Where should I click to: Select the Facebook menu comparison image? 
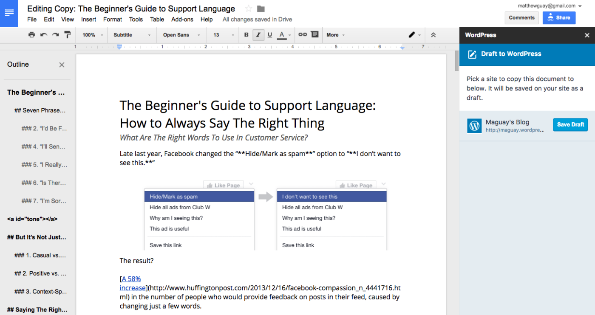pyautogui.click(x=265, y=216)
